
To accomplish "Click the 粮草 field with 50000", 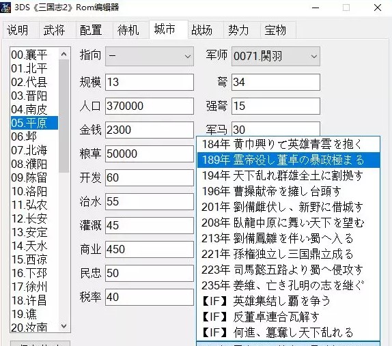I will (x=150, y=154).
